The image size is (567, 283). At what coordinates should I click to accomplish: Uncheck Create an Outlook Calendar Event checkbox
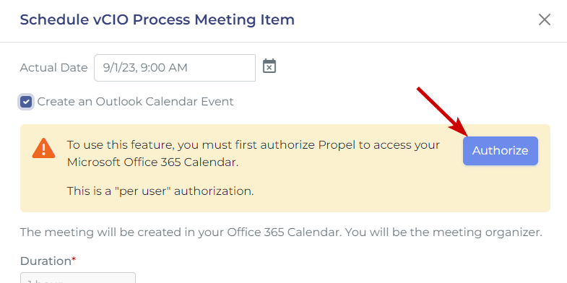click(x=26, y=102)
